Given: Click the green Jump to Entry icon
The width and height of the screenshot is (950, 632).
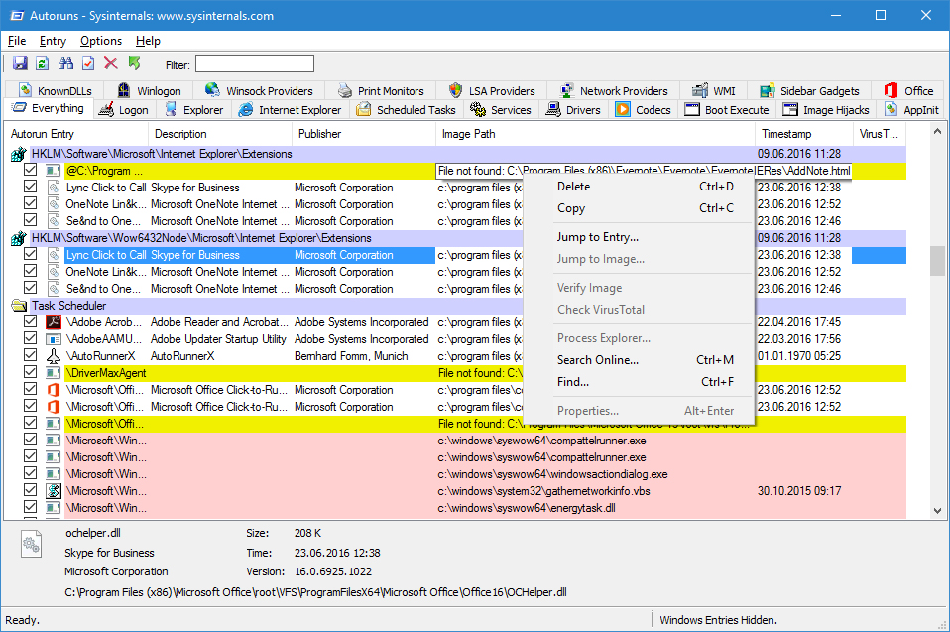Looking at the screenshot, I should coord(134,63).
